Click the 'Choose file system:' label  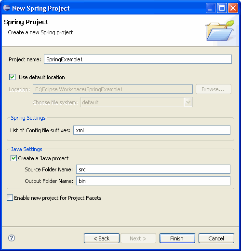pyautogui.click(x=55, y=102)
